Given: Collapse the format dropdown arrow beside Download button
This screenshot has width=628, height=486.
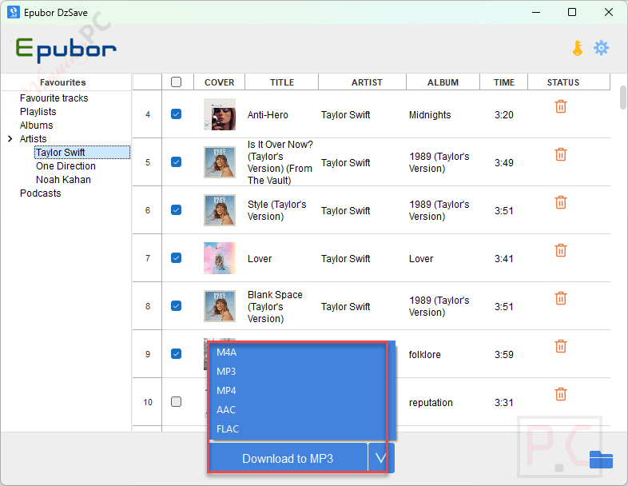Looking at the screenshot, I should 381,458.
